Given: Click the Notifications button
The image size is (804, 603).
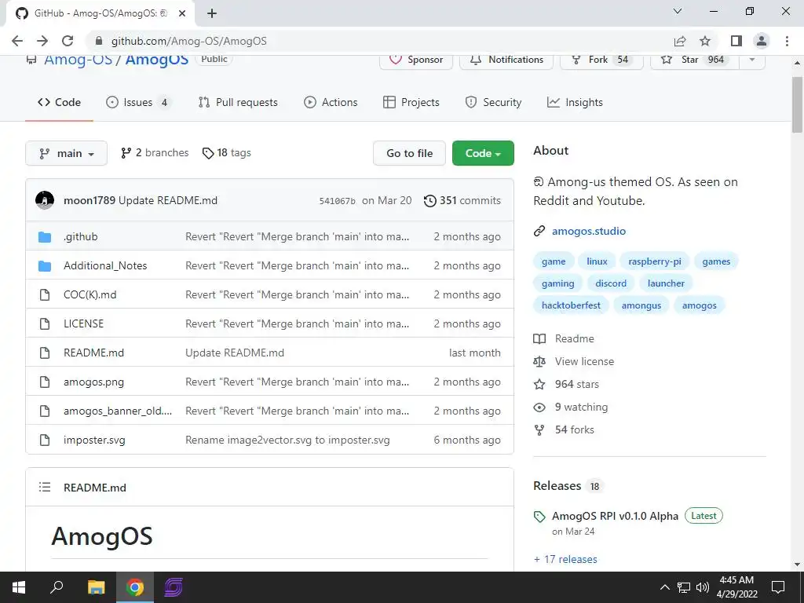Looking at the screenshot, I should click(x=506, y=60).
